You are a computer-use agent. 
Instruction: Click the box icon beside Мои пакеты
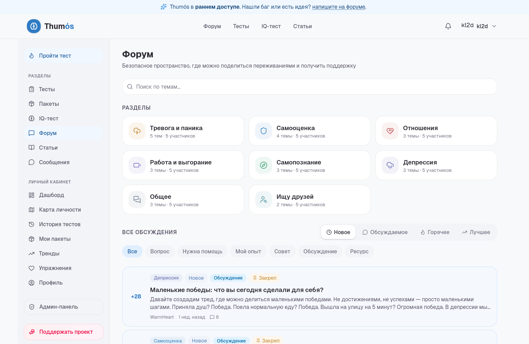tap(32, 239)
